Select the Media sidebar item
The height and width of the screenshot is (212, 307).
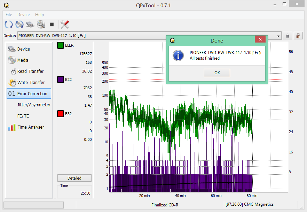coord(29,60)
